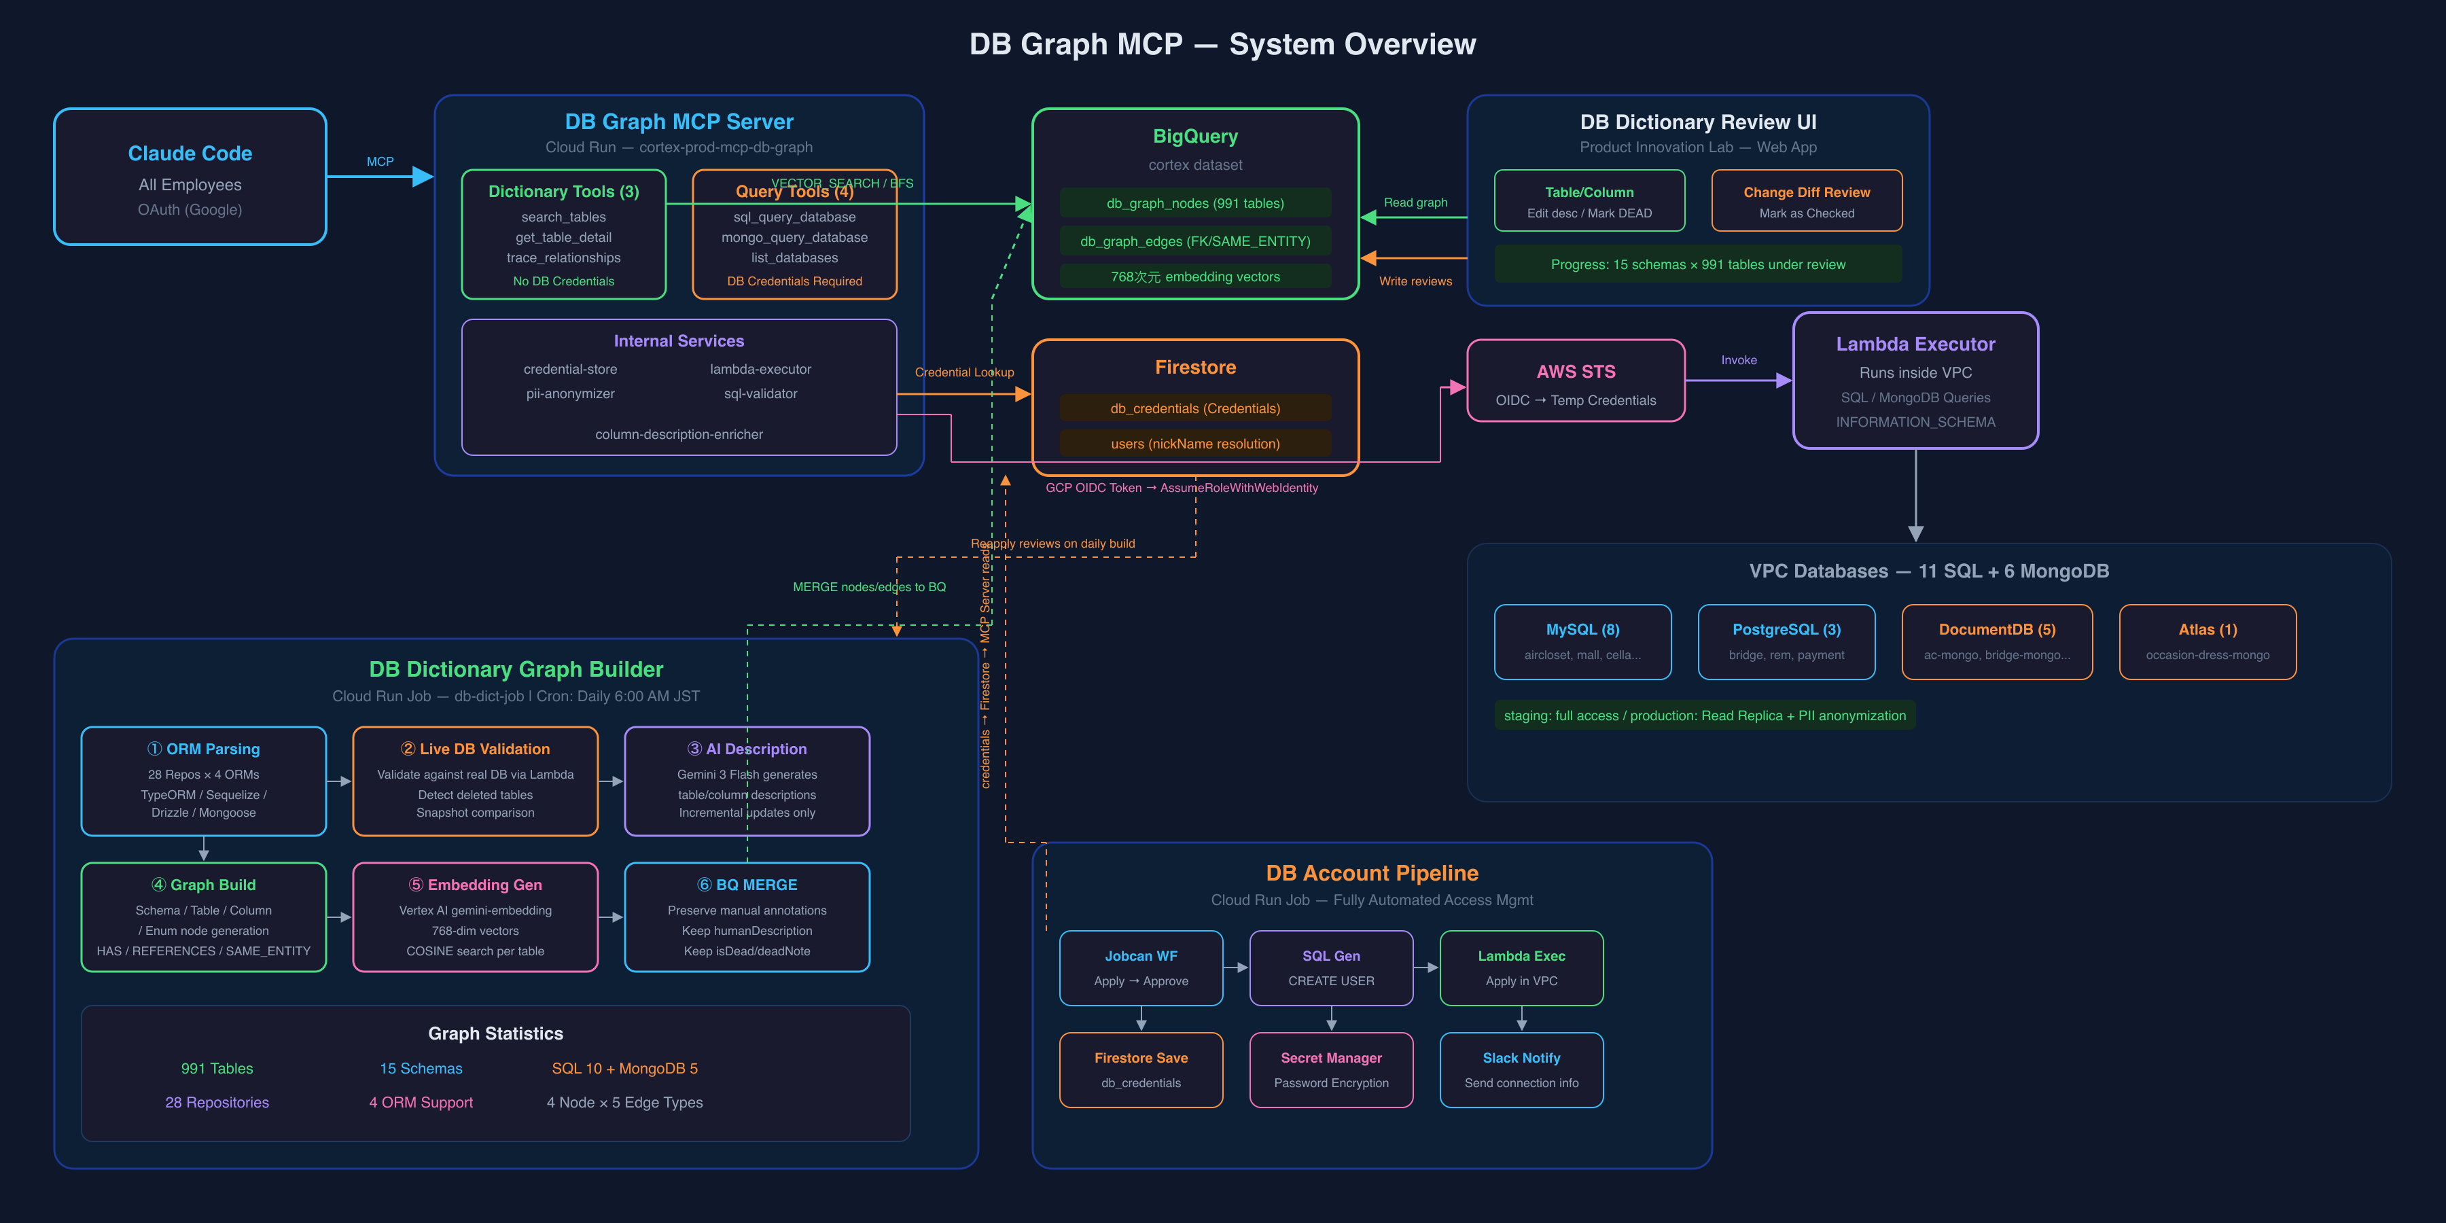Click the list_databases text

tap(794, 258)
